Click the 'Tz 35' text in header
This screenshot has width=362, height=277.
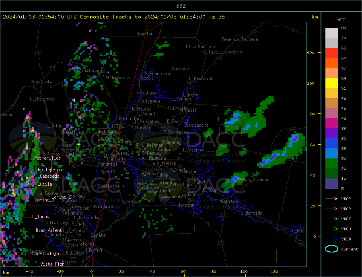216,17
